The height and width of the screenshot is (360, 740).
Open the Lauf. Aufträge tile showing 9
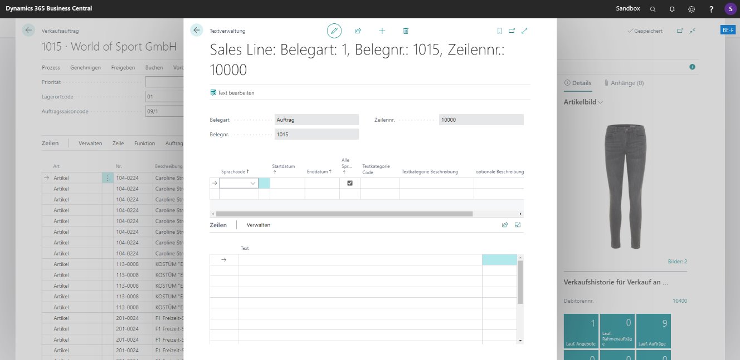[x=653, y=331]
